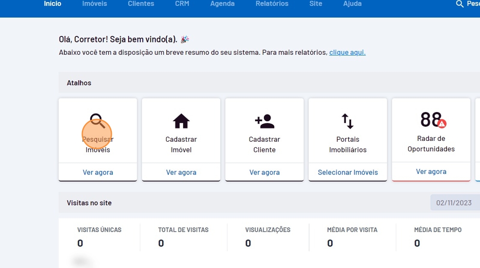Go to the Clientes menu
Viewport: 480px width, 268px height.
click(141, 4)
